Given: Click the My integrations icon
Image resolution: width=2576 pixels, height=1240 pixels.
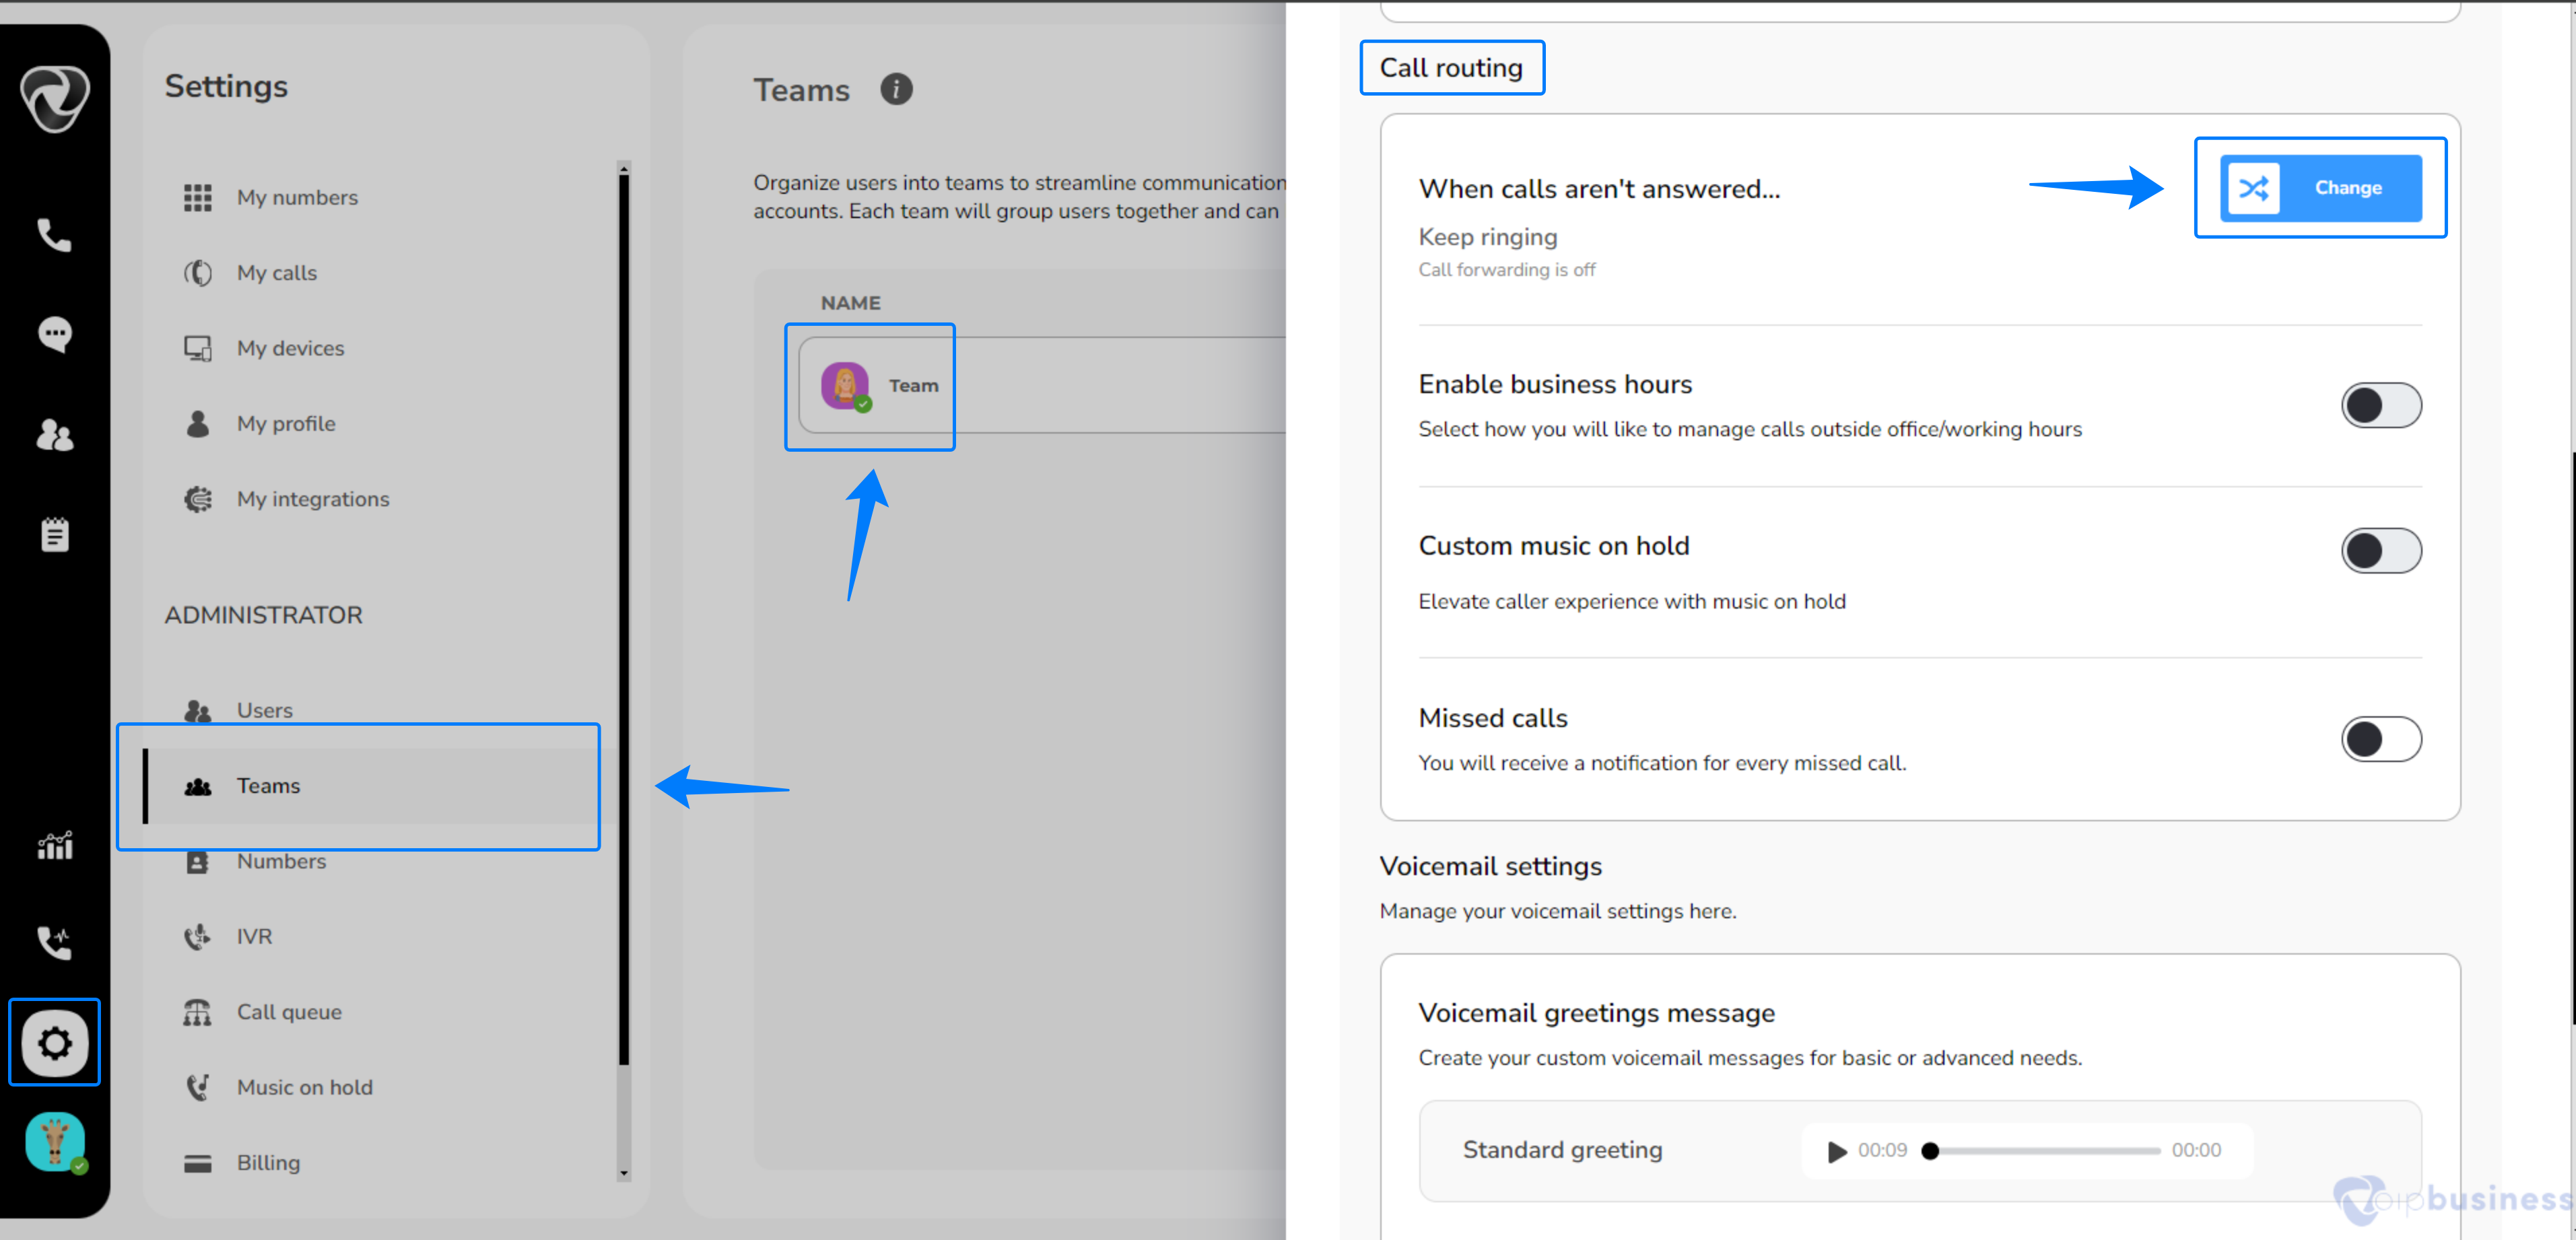Looking at the screenshot, I should 197,499.
